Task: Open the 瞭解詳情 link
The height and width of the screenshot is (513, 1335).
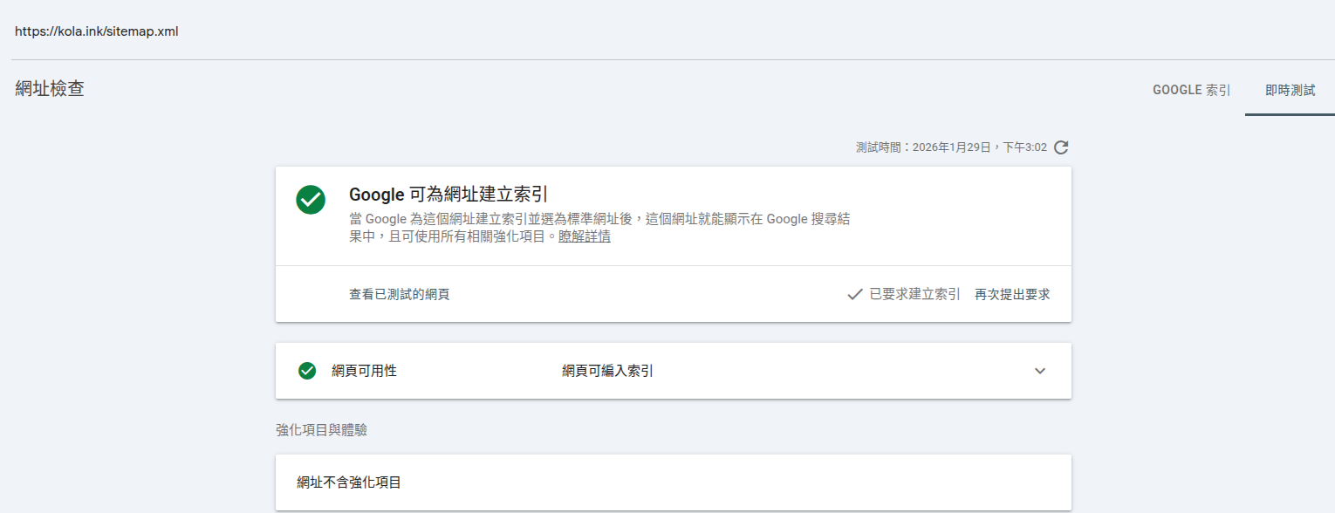Action: pos(585,236)
